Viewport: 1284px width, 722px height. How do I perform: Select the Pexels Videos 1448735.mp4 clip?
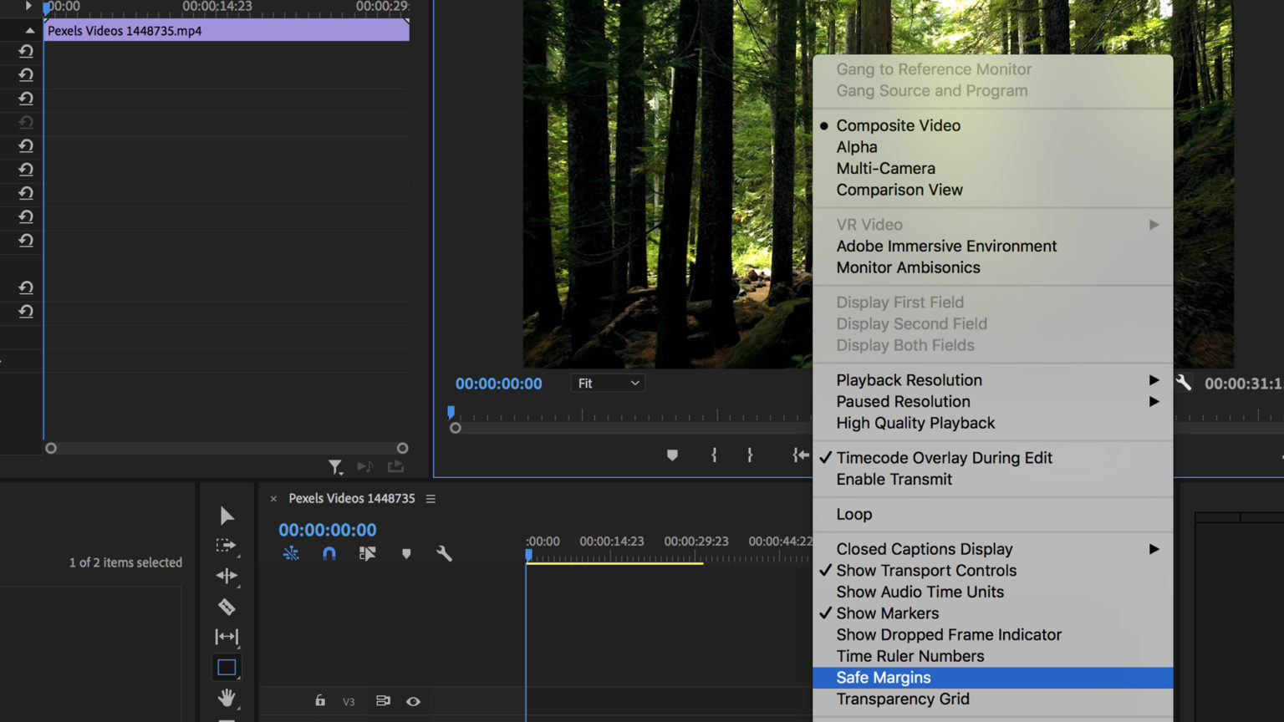click(x=226, y=30)
